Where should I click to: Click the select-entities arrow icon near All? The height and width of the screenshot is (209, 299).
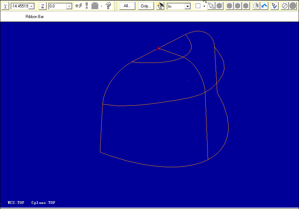tap(160, 5)
